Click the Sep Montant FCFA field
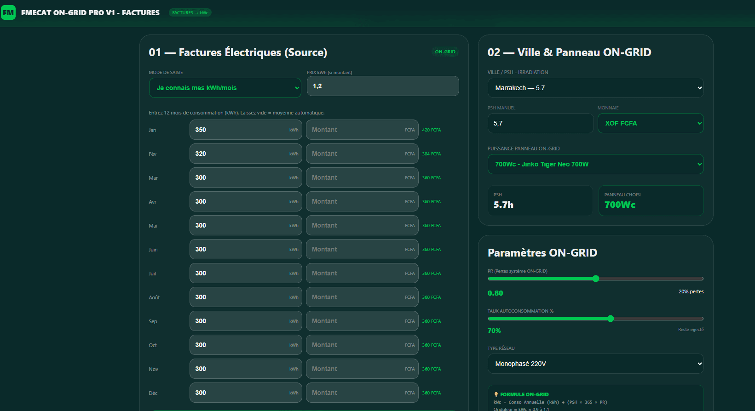Screen dimensions: 755x411 click(362, 321)
